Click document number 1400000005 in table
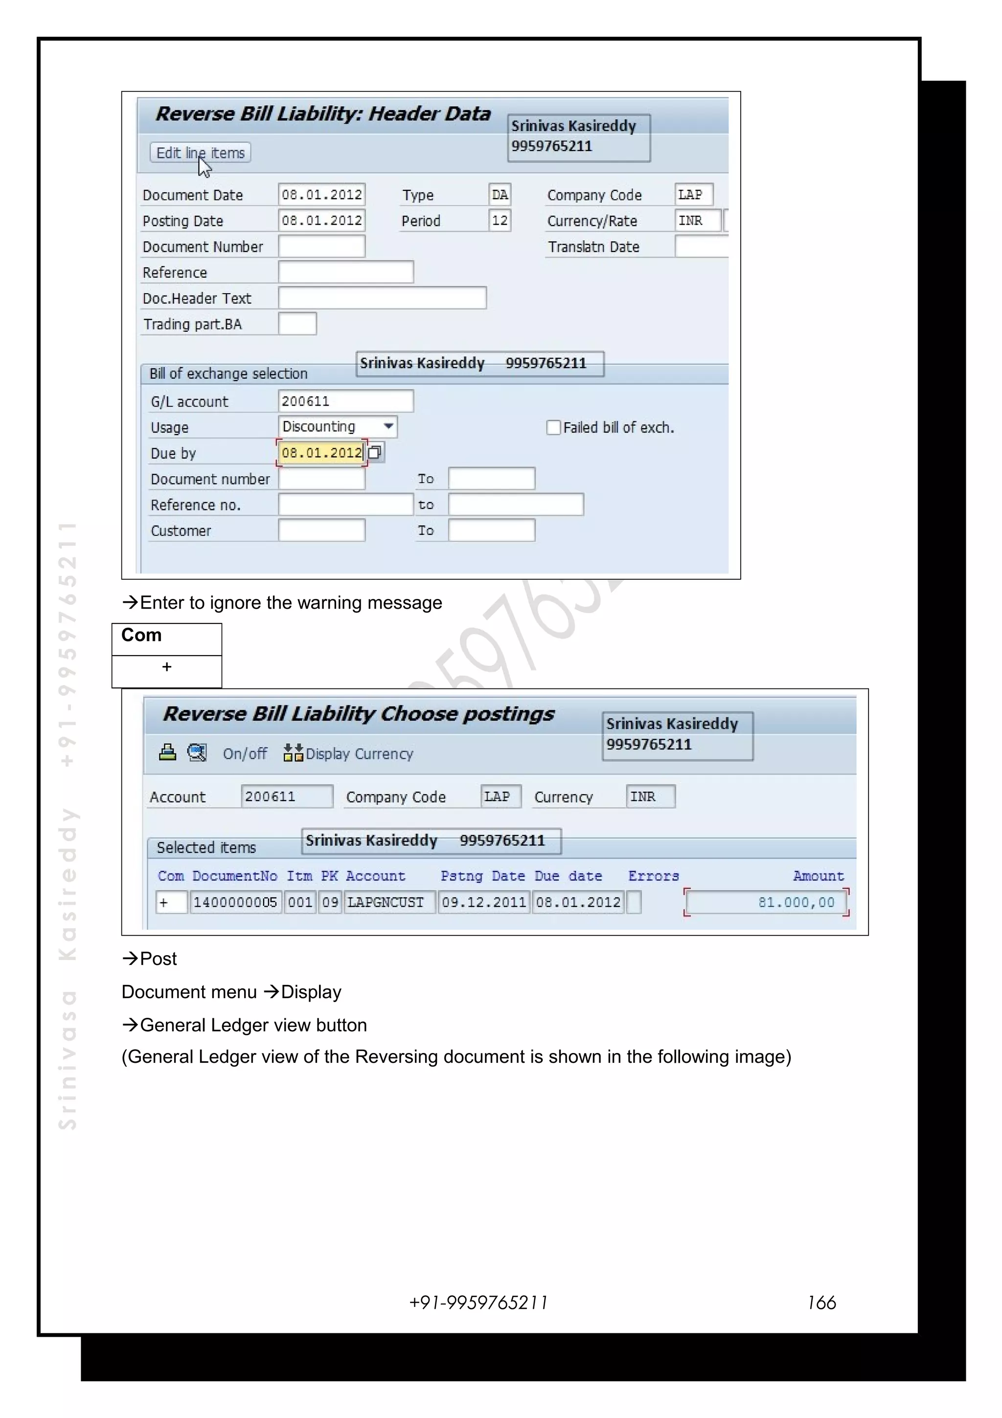The image size is (1002, 1418). pos(235,902)
